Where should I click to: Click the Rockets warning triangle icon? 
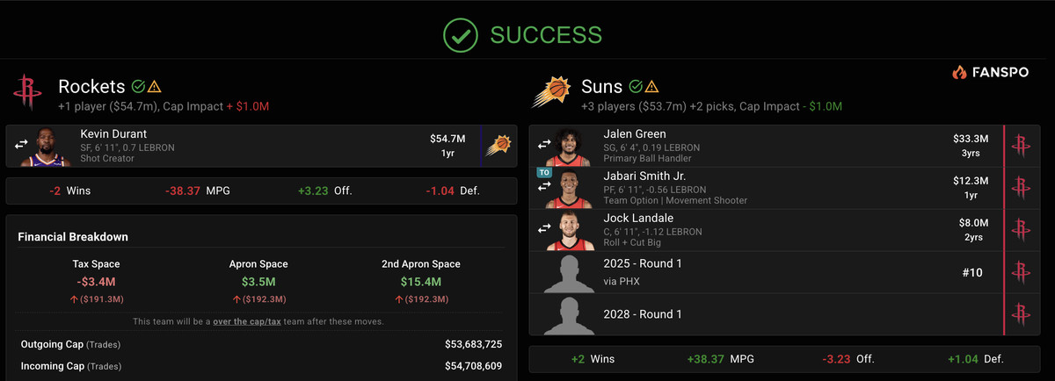(x=155, y=87)
